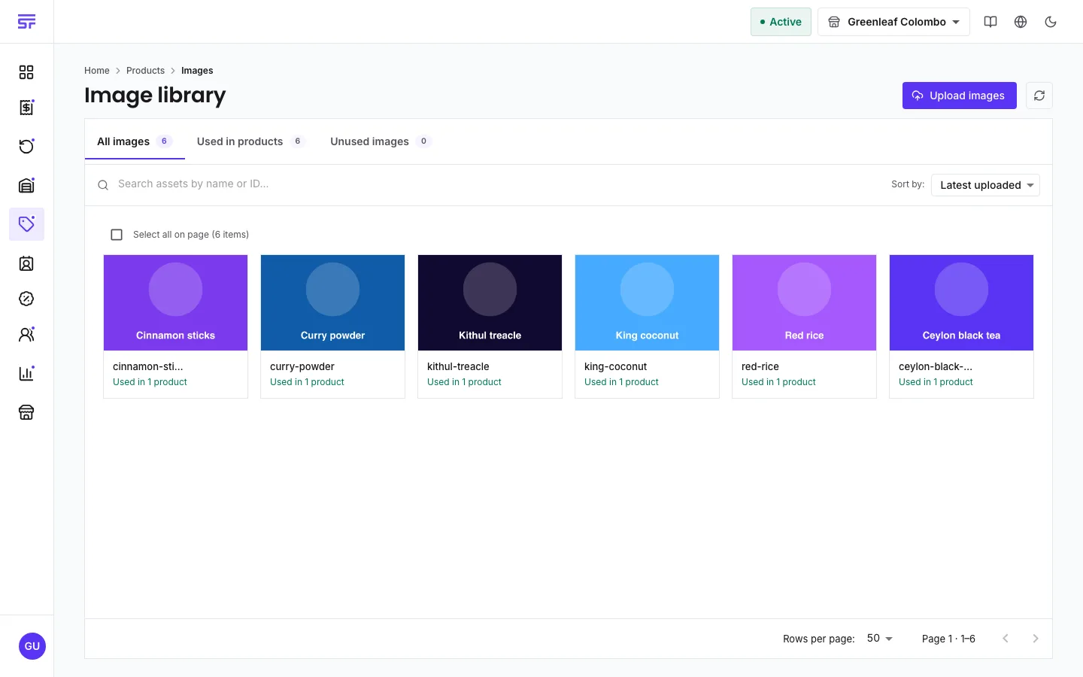Open the customers people icon in the sidebar
Image resolution: width=1083 pixels, height=677 pixels.
click(x=26, y=335)
